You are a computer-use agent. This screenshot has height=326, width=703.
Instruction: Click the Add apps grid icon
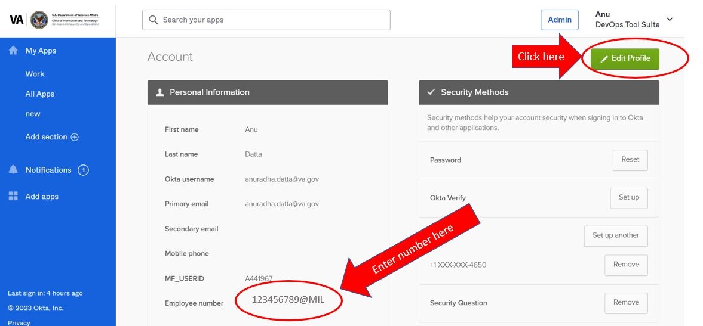click(x=13, y=196)
